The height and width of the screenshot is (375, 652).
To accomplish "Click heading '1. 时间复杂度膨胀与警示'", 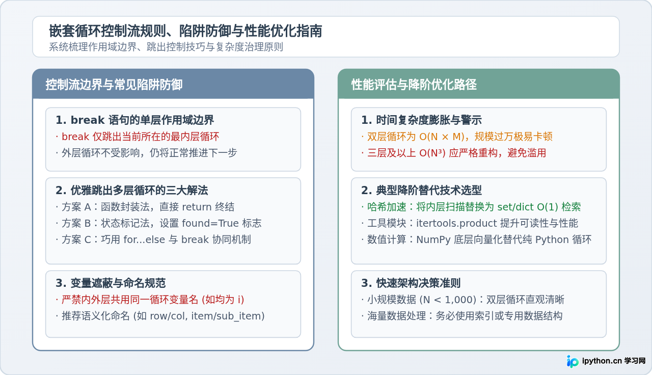I will (421, 120).
